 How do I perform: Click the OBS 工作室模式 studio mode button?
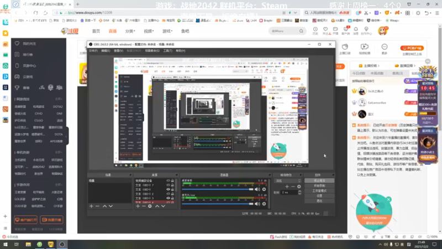click(x=319, y=191)
